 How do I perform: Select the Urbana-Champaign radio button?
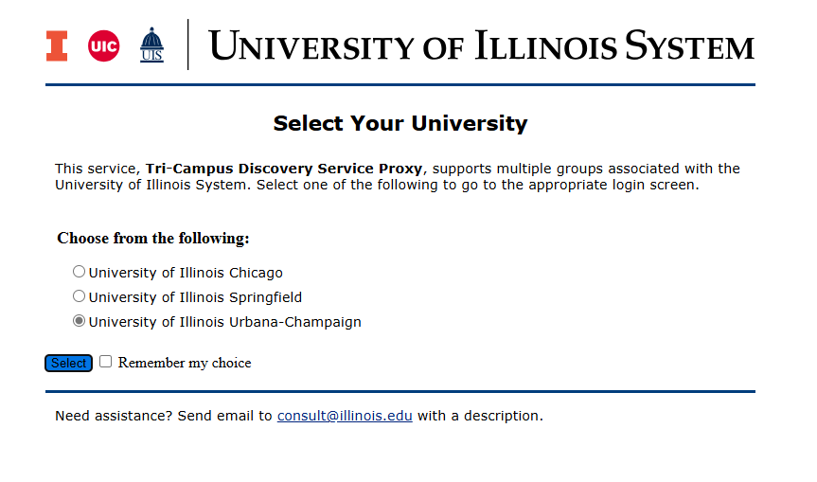(79, 320)
